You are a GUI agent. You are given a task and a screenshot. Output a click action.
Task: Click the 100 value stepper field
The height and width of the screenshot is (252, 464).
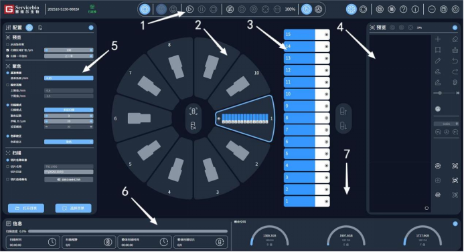[x=69, y=50]
